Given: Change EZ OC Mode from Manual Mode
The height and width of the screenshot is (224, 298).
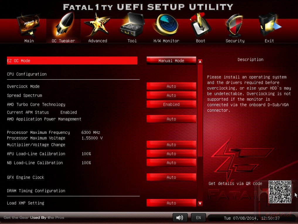Looking at the screenshot, I should pyautogui.click(x=171, y=60).
